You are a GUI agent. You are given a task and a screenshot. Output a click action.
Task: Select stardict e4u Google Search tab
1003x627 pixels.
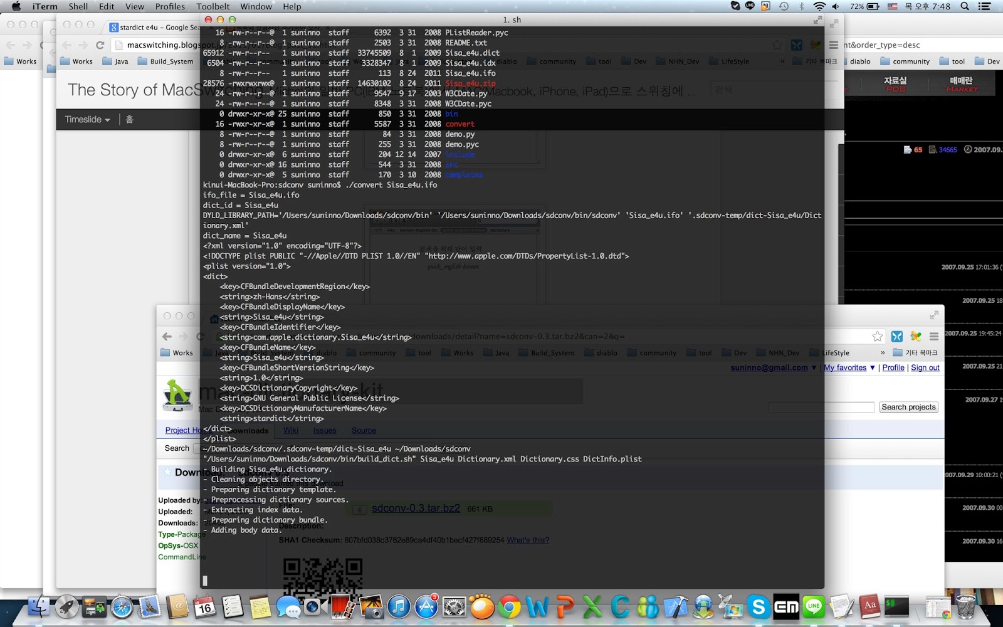pos(155,28)
